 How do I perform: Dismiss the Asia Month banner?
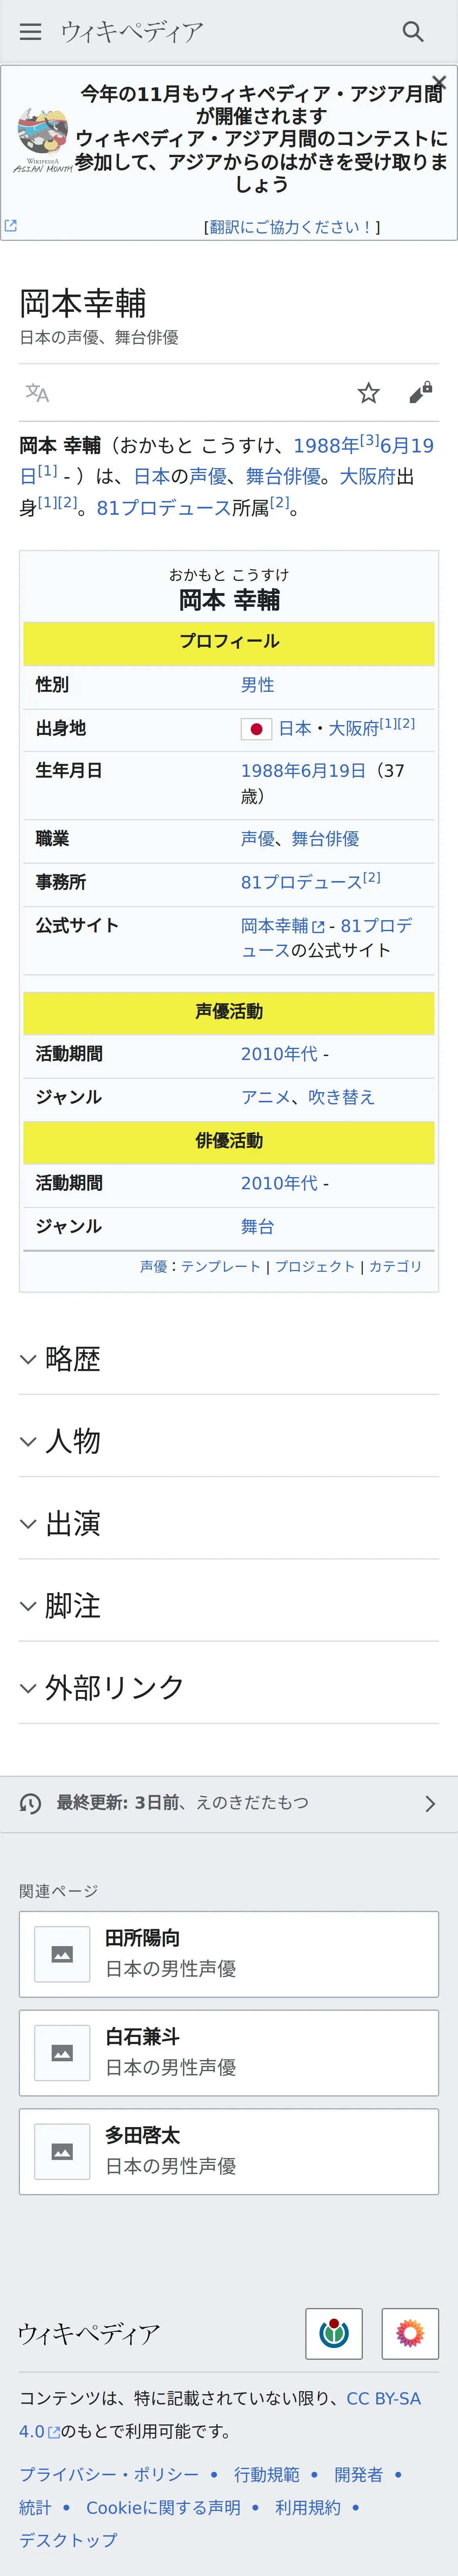coord(438,82)
